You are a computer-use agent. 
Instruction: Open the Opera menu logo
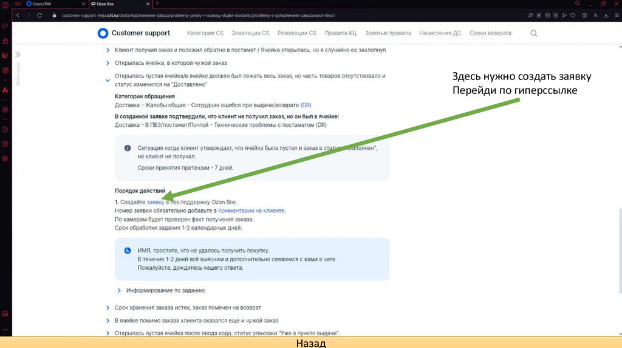[x=5, y=5]
